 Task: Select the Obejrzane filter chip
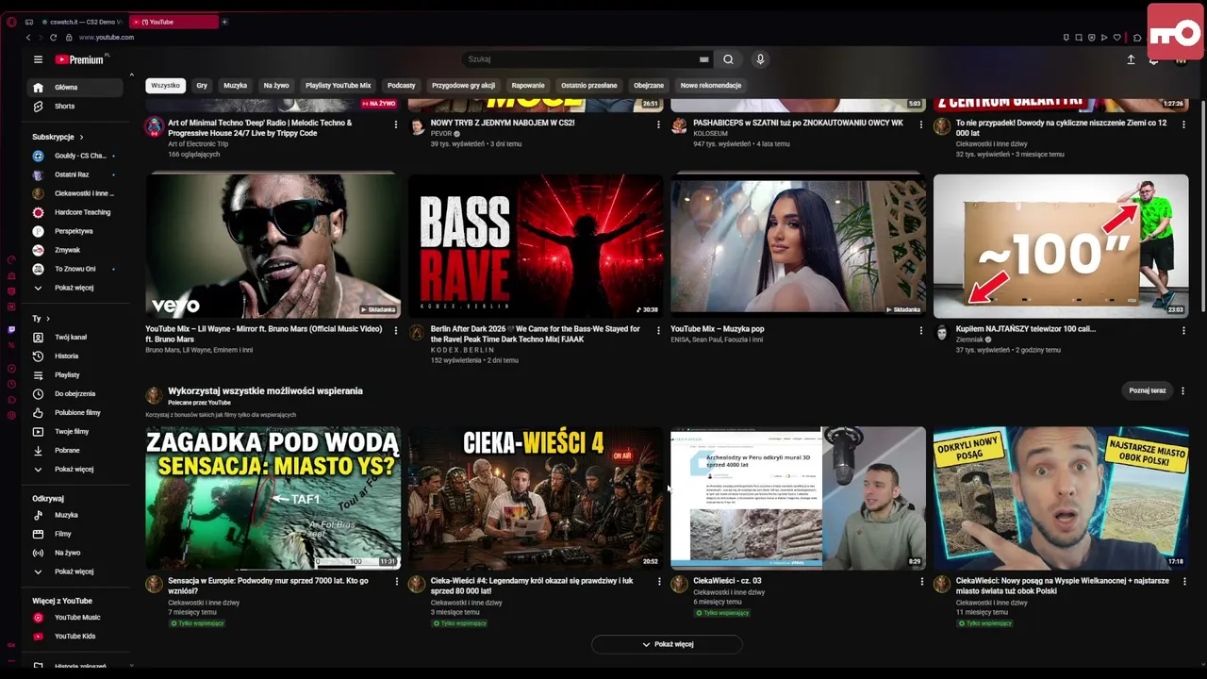[649, 86]
